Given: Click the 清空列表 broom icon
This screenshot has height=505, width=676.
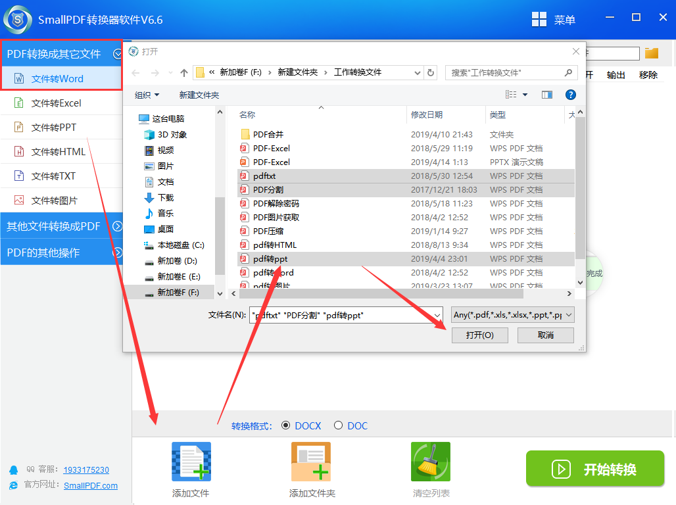Looking at the screenshot, I should click(x=431, y=462).
